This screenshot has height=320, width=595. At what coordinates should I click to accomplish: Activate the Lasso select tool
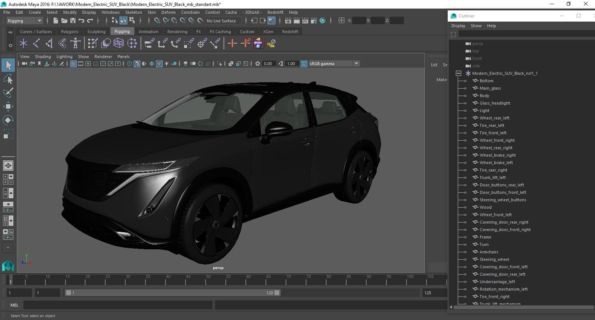tap(8, 79)
